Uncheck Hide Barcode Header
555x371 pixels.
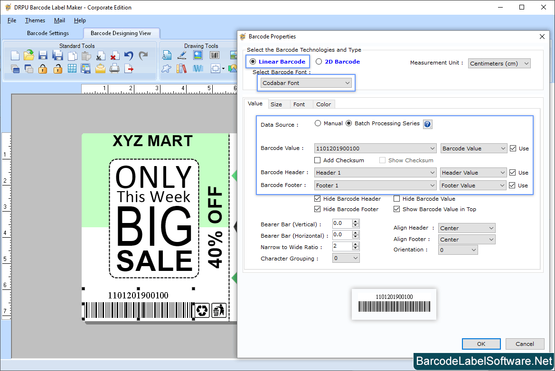[318, 198]
